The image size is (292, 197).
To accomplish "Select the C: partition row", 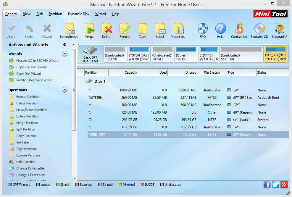I will [x=188, y=120].
